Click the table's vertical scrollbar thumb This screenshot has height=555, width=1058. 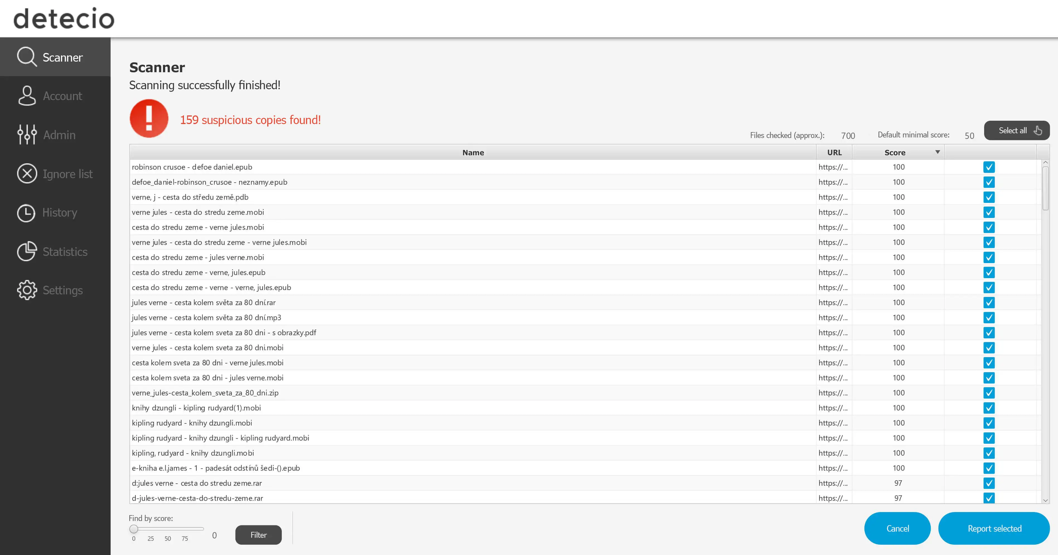[x=1045, y=188]
